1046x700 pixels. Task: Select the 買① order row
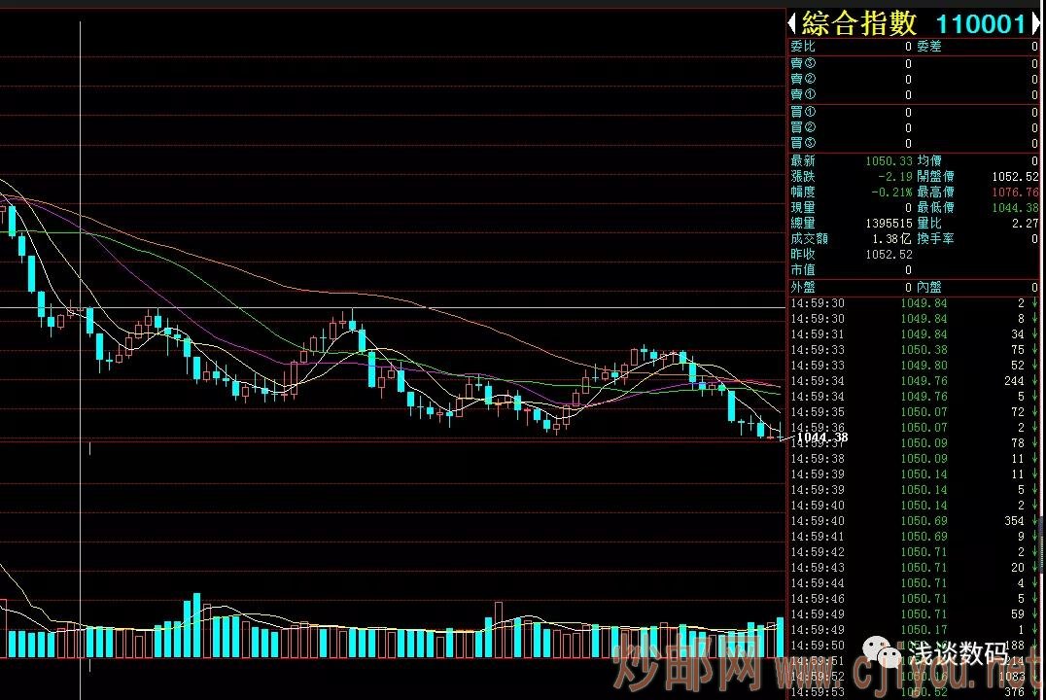click(912, 113)
